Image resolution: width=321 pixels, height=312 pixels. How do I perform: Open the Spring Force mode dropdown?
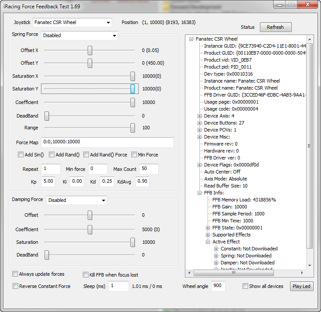coord(79,35)
